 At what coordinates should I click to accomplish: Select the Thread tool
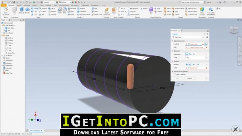[81, 9]
